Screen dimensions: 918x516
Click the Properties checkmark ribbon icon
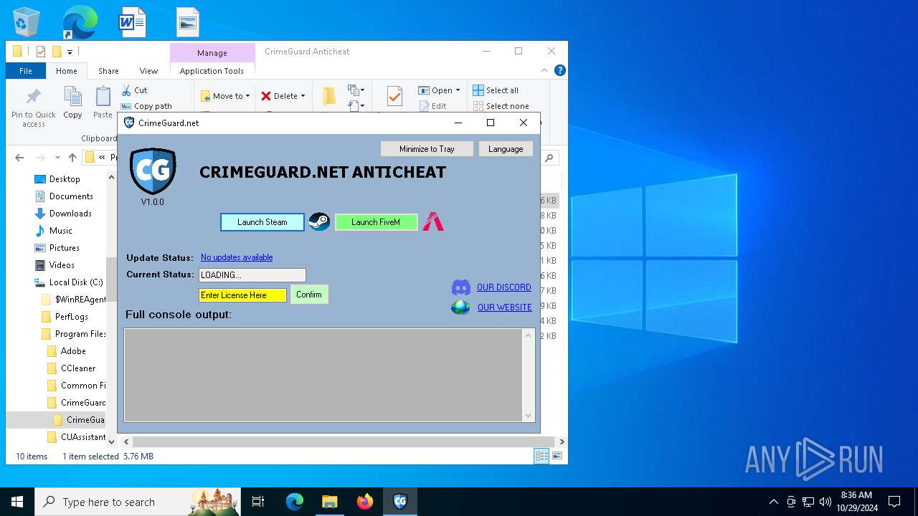tap(394, 97)
